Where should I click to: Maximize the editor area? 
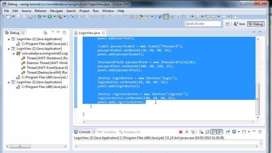(260, 33)
